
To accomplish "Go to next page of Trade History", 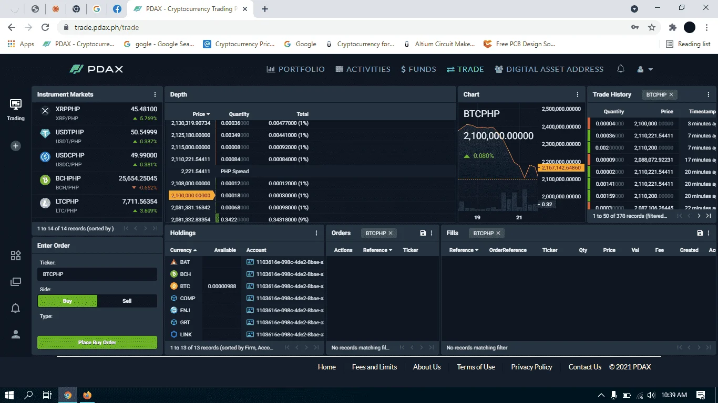I will [699, 216].
